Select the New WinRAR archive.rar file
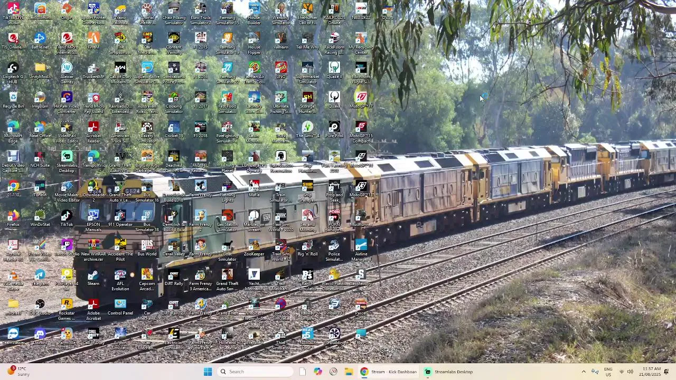 (x=93, y=250)
